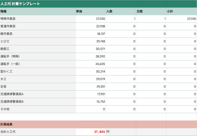Click the 日数 cell for 特殊作業員
This screenshot has width=197, height=136.
pos(151,19)
